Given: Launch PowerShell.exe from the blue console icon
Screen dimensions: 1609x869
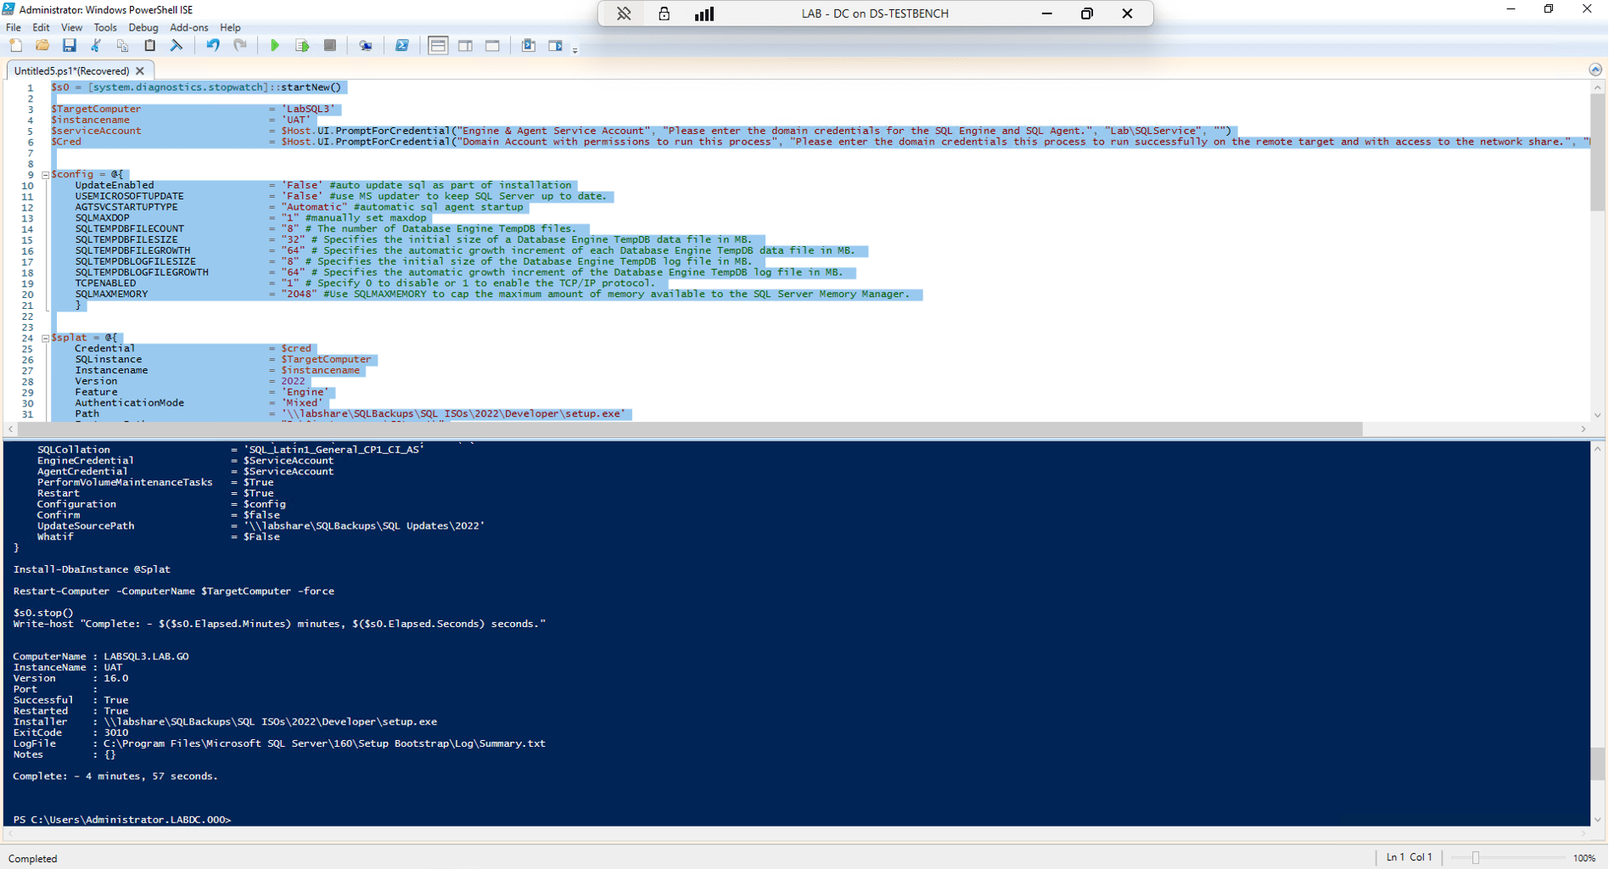Looking at the screenshot, I should (x=402, y=46).
